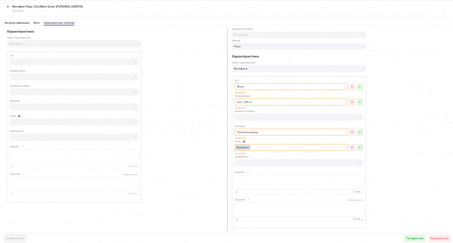Approve the Матеріал value change
This screenshot has height=243, width=453.
pos(360,132)
